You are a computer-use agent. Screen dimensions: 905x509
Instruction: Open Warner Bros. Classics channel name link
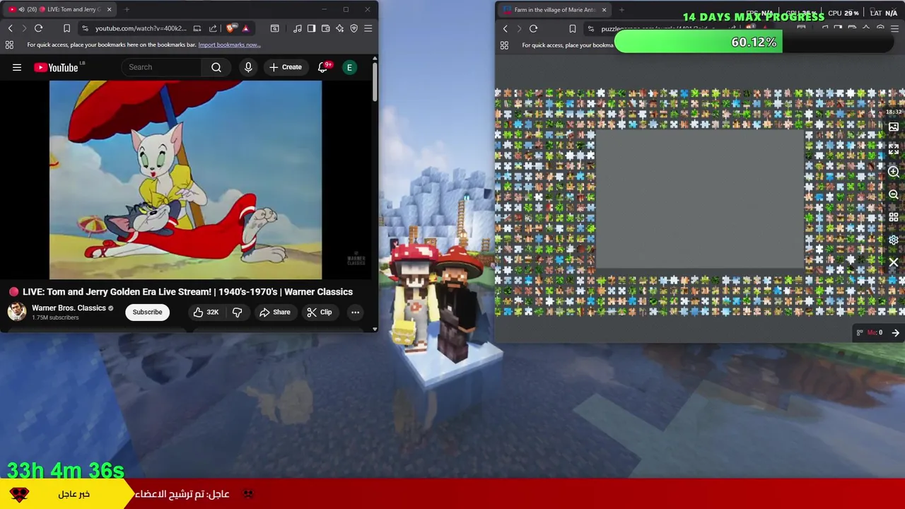69,308
